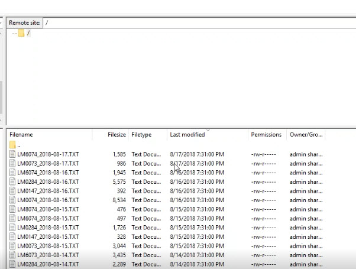The height and width of the screenshot is (269, 356).
Task: Toggle sort order on Last modified header
Action: point(195,135)
